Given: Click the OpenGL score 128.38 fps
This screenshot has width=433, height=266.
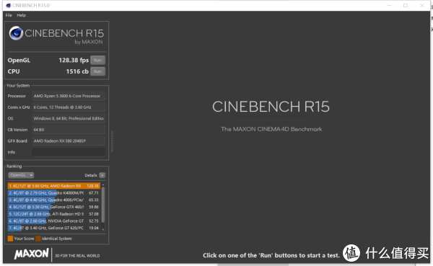Looking at the screenshot, I should tap(74, 60).
